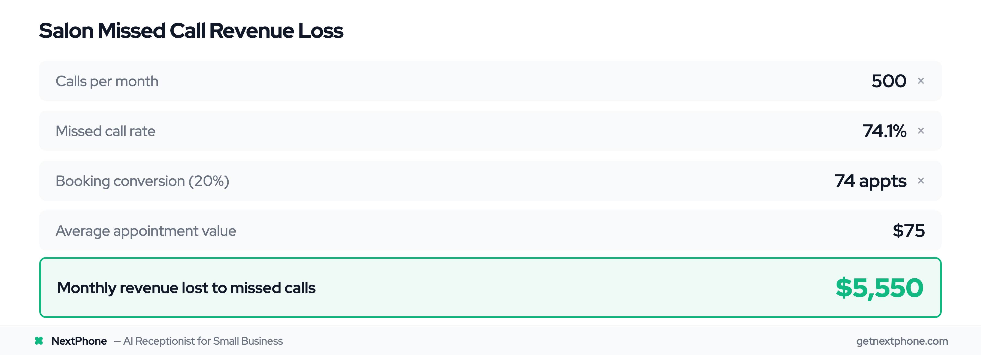Click the NextPhone brand name
This screenshot has width=981, height=355.
(x=79, y=341)
